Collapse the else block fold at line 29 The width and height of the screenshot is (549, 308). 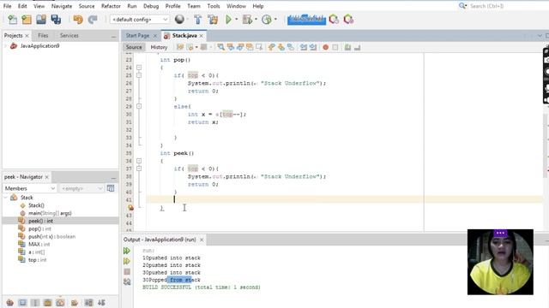click(139, 106)
